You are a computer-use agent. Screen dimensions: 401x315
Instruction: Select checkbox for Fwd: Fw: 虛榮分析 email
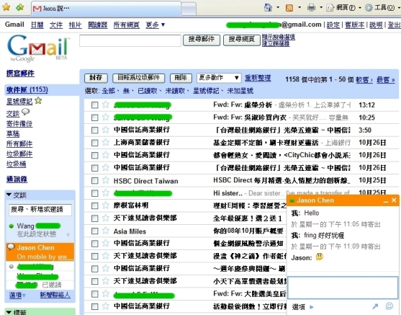click(94, 105)
